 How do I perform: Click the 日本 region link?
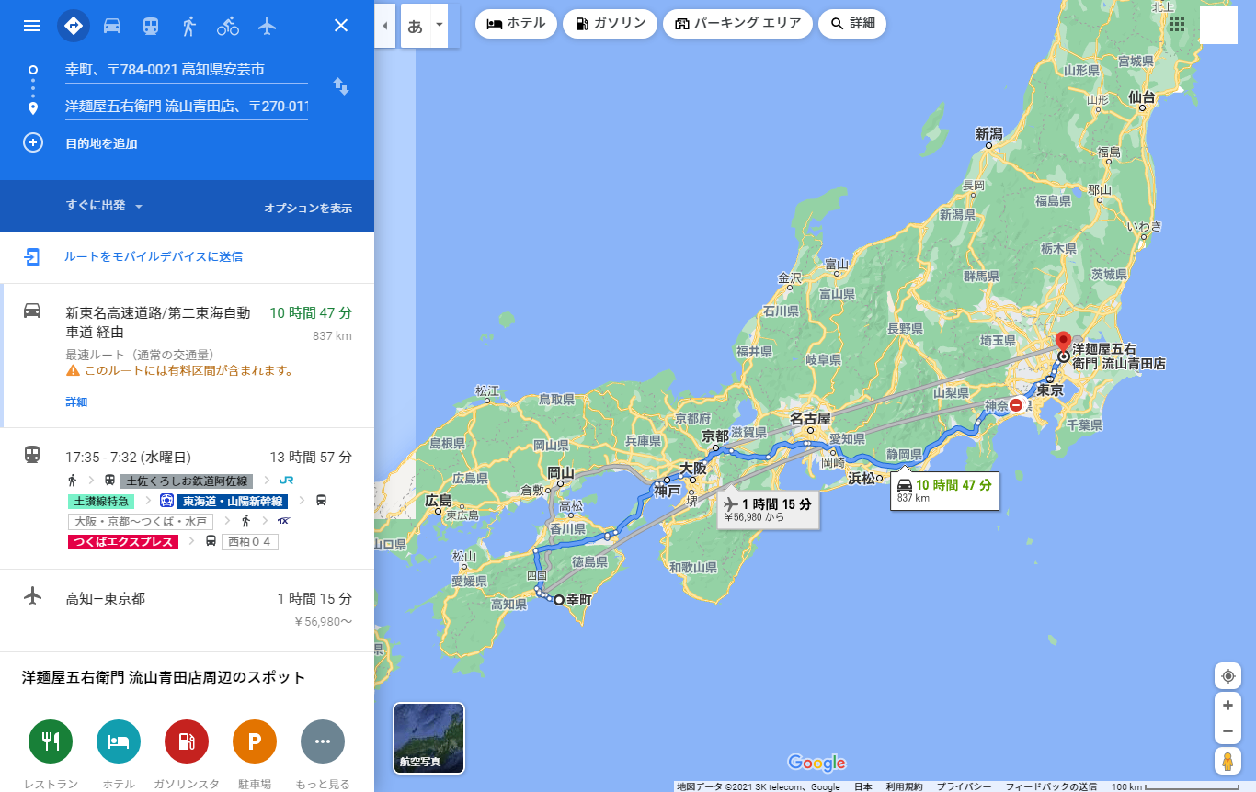point(862,786)
